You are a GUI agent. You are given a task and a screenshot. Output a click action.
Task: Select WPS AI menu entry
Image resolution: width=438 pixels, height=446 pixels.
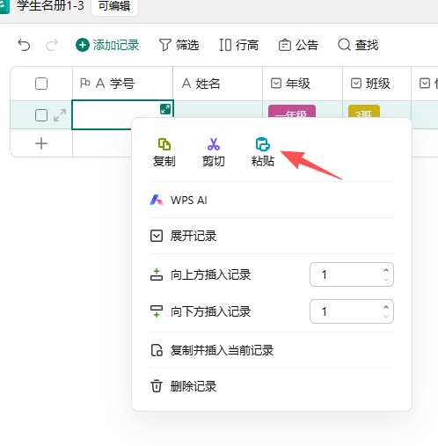[272, 201]
